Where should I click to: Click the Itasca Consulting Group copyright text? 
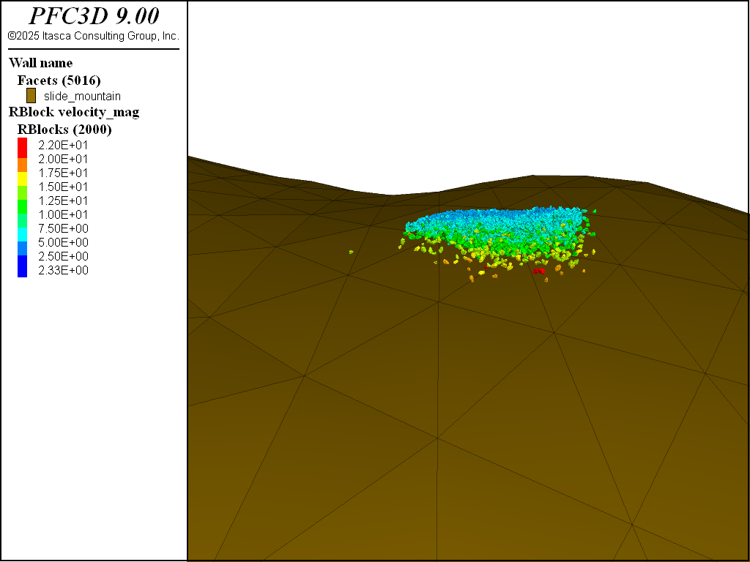(x=94, y=36)
